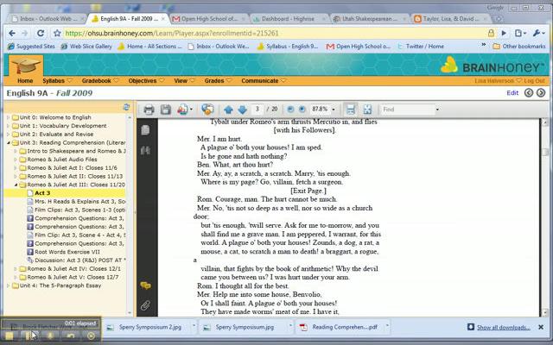This screenshot has height=345, width=553.
Task: Click the binoculars search panel icon
Action: point(145,151)
